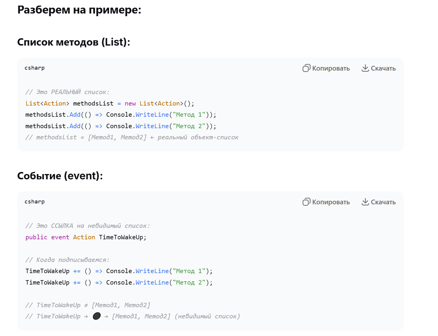This screenshot has height=336, width=438.
Task: Click the download icon in the List code block
Action: tap(365, 68)
